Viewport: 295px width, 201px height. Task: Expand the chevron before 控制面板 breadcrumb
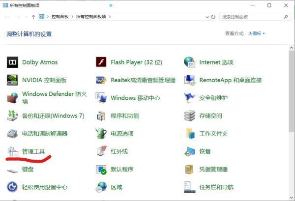point(48,17)
